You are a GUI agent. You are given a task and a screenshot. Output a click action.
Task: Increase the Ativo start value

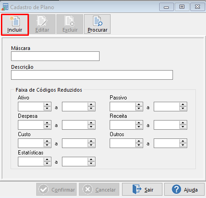[x=47, y=104]
